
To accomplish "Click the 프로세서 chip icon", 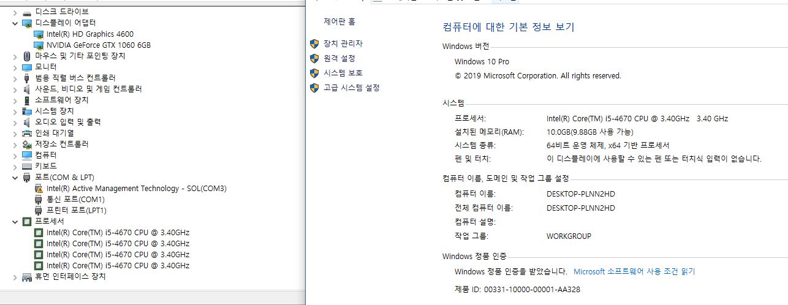I will coord(27,221).
